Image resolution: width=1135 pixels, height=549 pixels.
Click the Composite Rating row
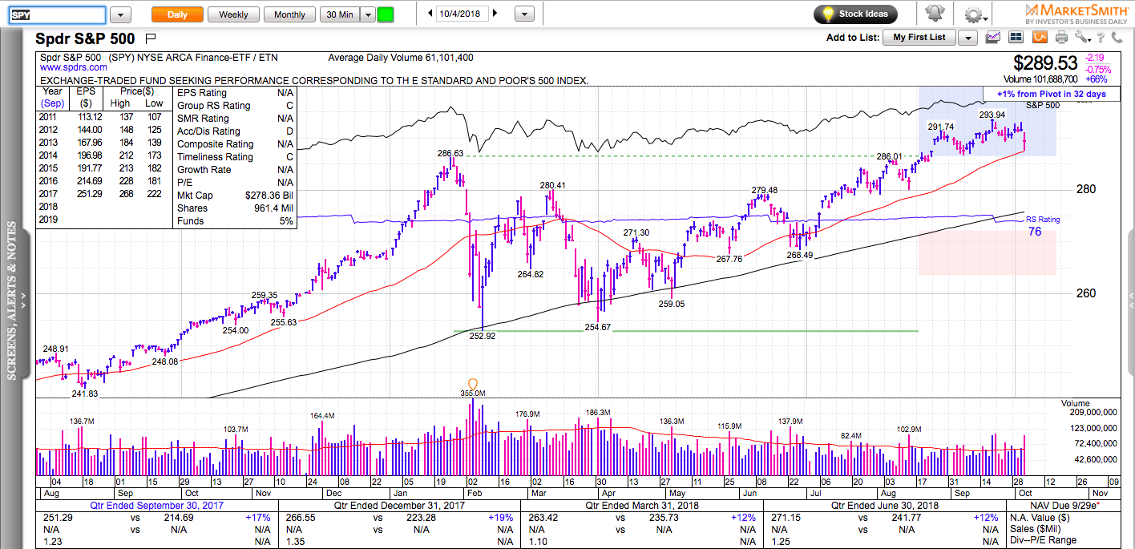235,143
